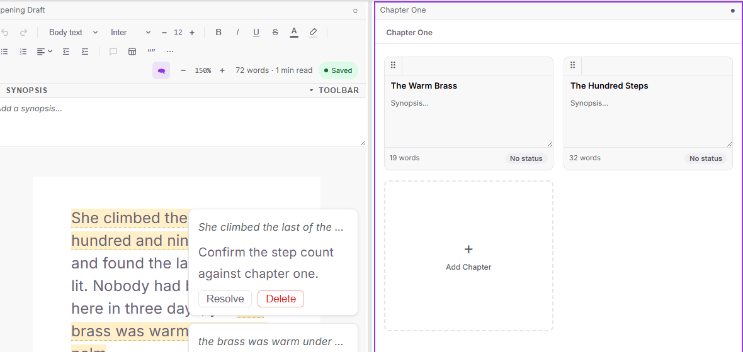Redo the last undone edit
Screen dimensions: 743x352
24,33
